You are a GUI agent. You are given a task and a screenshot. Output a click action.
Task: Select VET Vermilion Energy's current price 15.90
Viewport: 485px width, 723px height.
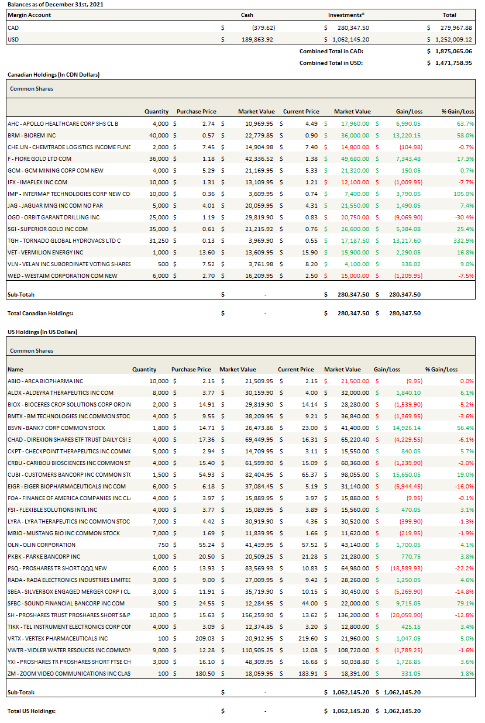311,252
